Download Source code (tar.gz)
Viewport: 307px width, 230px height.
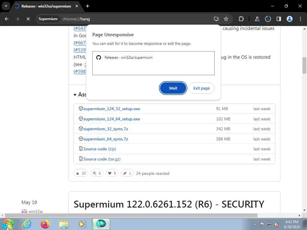point(102,159)
